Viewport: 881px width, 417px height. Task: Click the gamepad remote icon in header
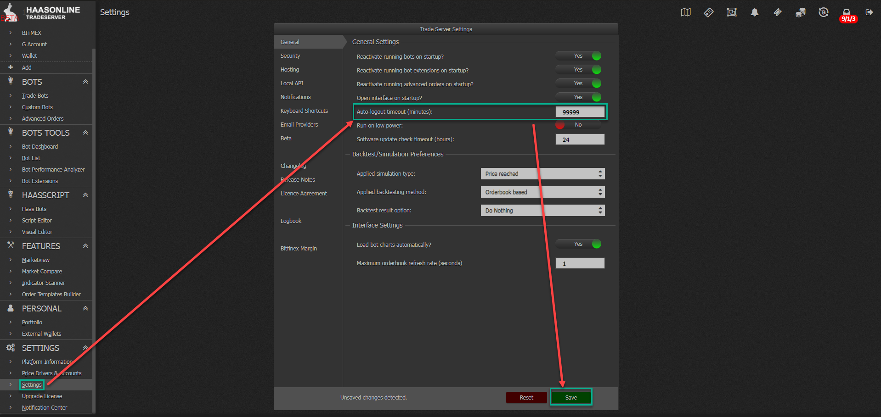709,12
